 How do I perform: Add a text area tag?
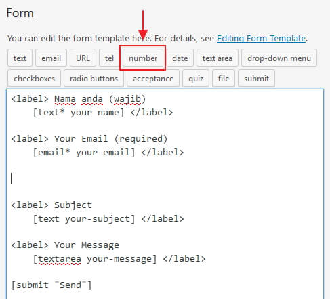(218, 58)
